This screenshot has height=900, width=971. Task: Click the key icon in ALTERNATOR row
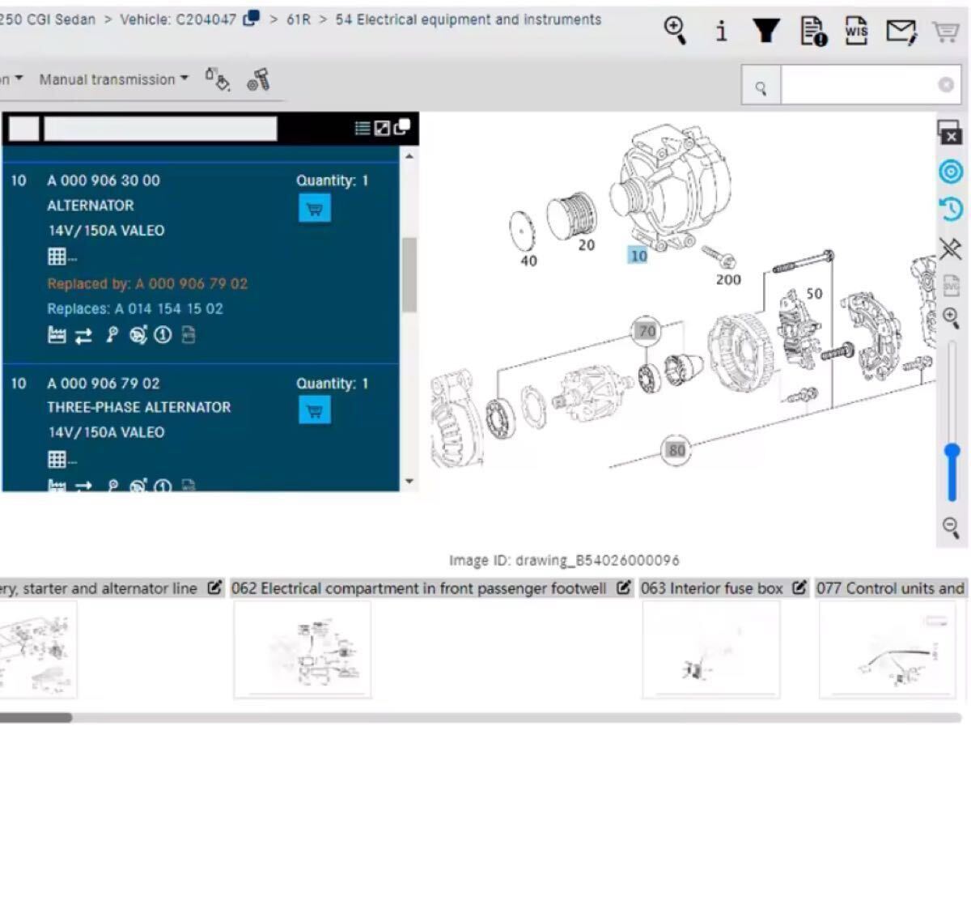[112, 335]
